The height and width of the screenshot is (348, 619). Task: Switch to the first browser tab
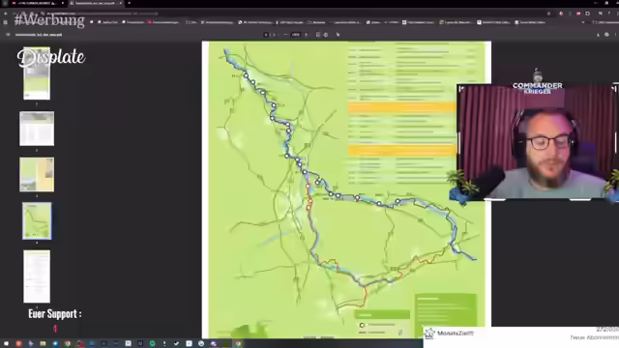(x=38, y=3)
